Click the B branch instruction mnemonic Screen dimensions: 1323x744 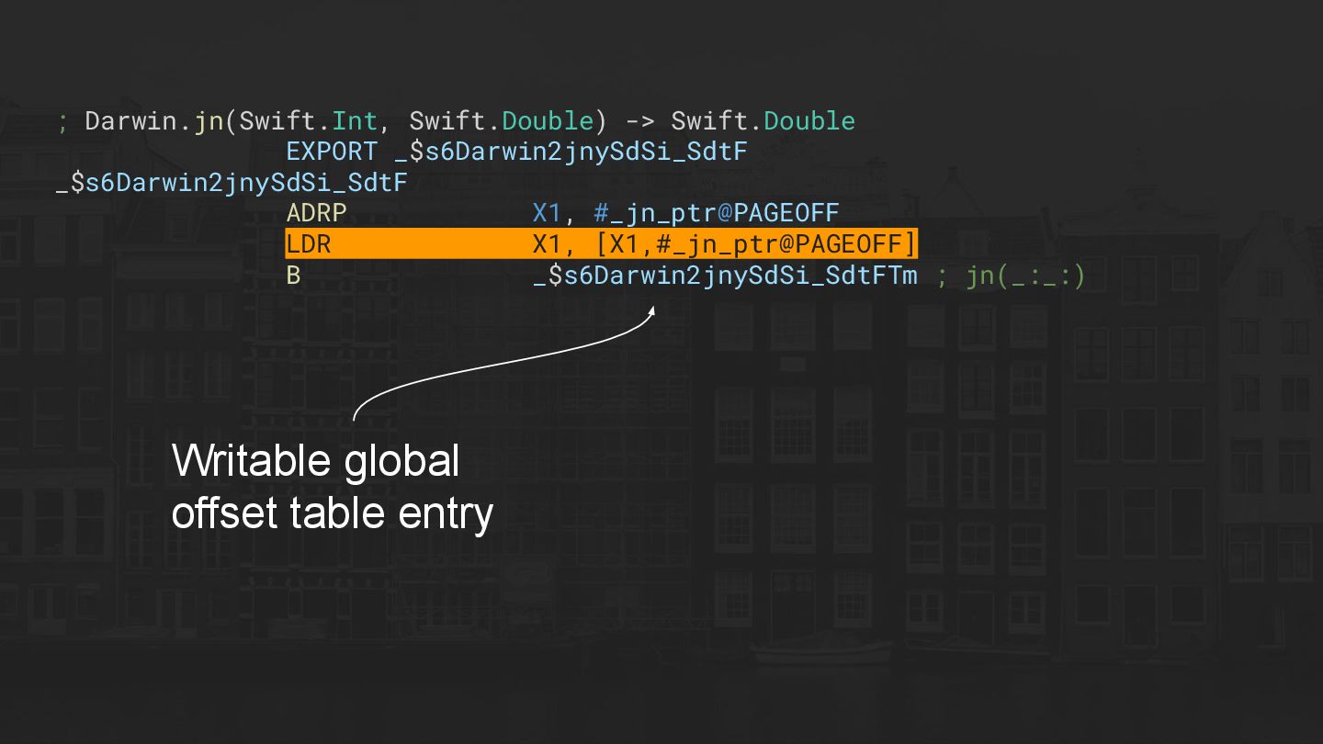[293, 275]
